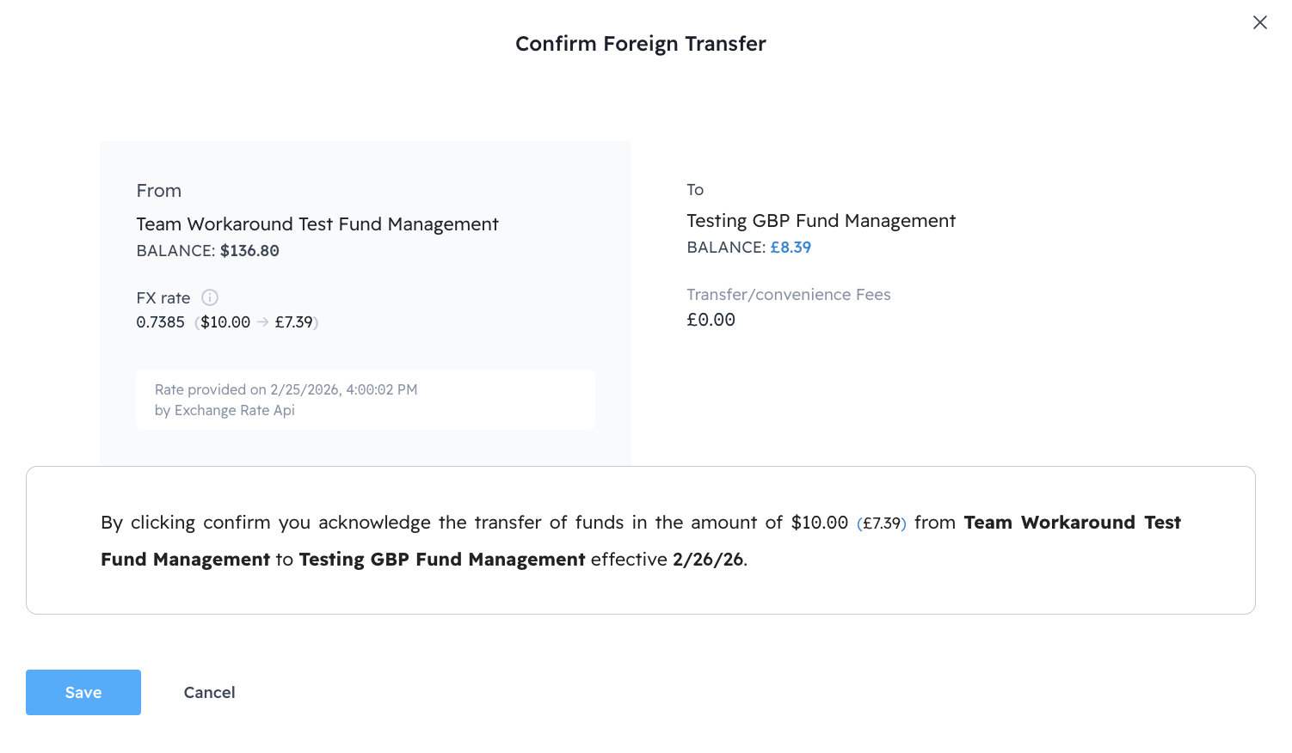
Task: Select the From fund name Team Workaround Test
Action: 317,224
